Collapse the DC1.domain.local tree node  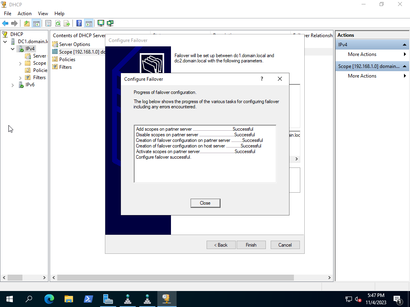[5, 41]
